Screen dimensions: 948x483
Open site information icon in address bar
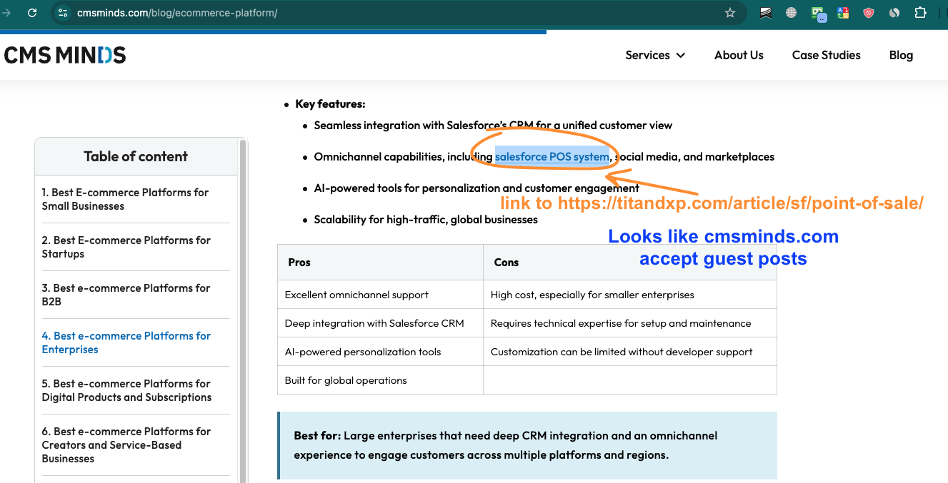(63, 13)
